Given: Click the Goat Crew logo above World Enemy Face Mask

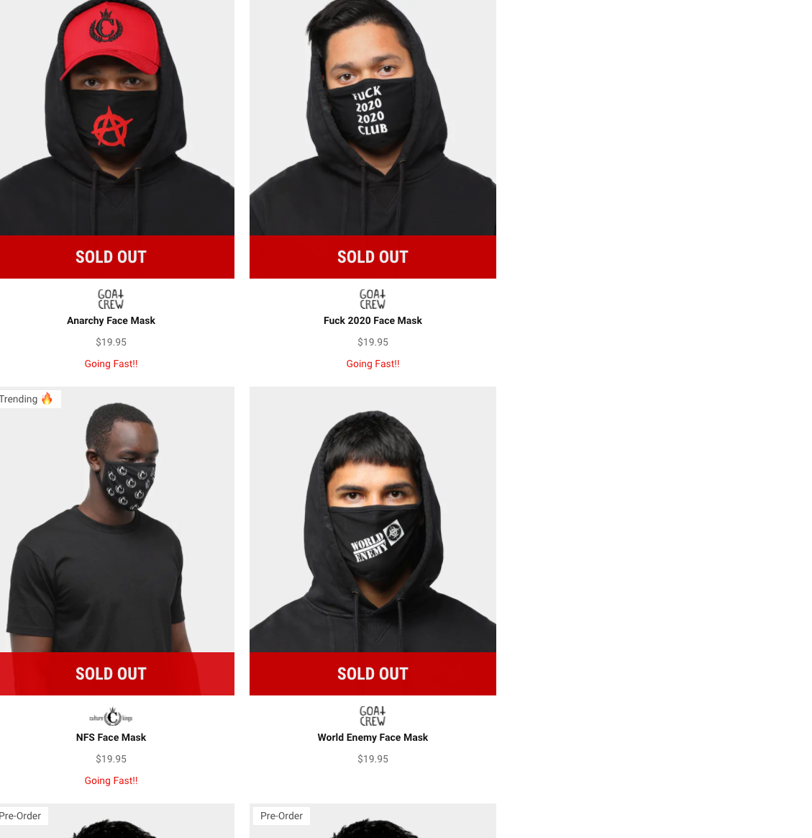Looking at the screenshot, I should (373, 716).
